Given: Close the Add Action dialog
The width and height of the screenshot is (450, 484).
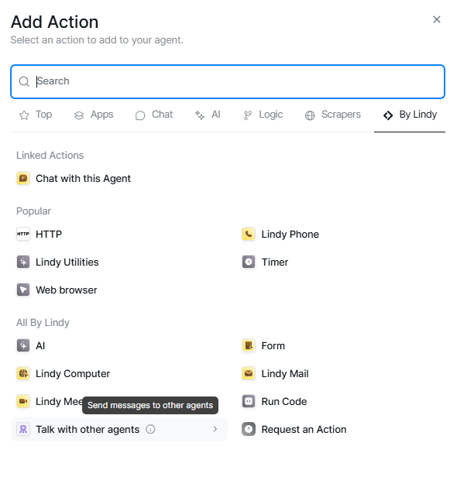Looking at the screenshot, I should click(436, 19).
